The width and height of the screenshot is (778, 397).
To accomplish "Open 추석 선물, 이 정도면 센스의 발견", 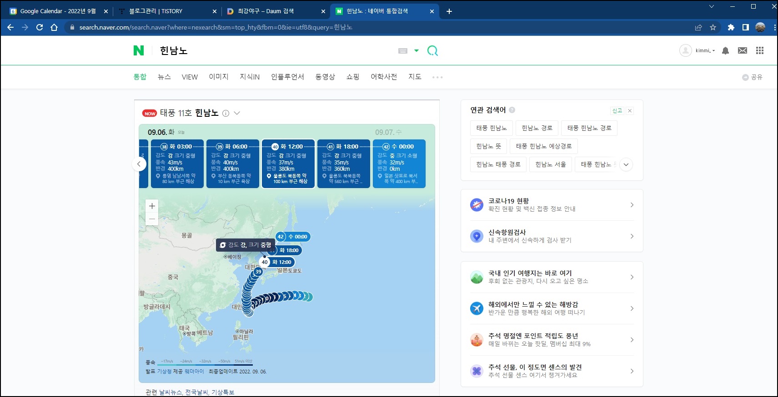I will pos(552,371).
